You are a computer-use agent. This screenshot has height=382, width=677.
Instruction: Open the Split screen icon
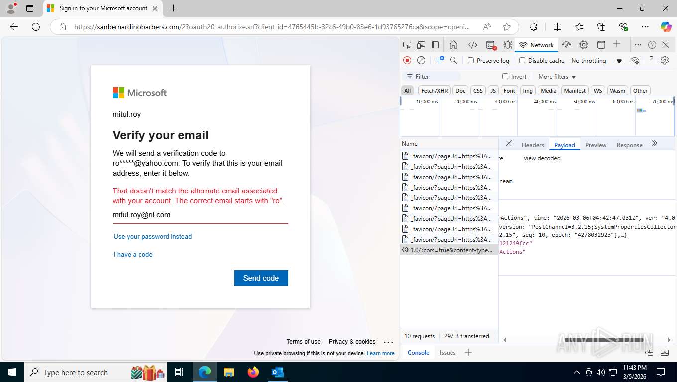557,27
